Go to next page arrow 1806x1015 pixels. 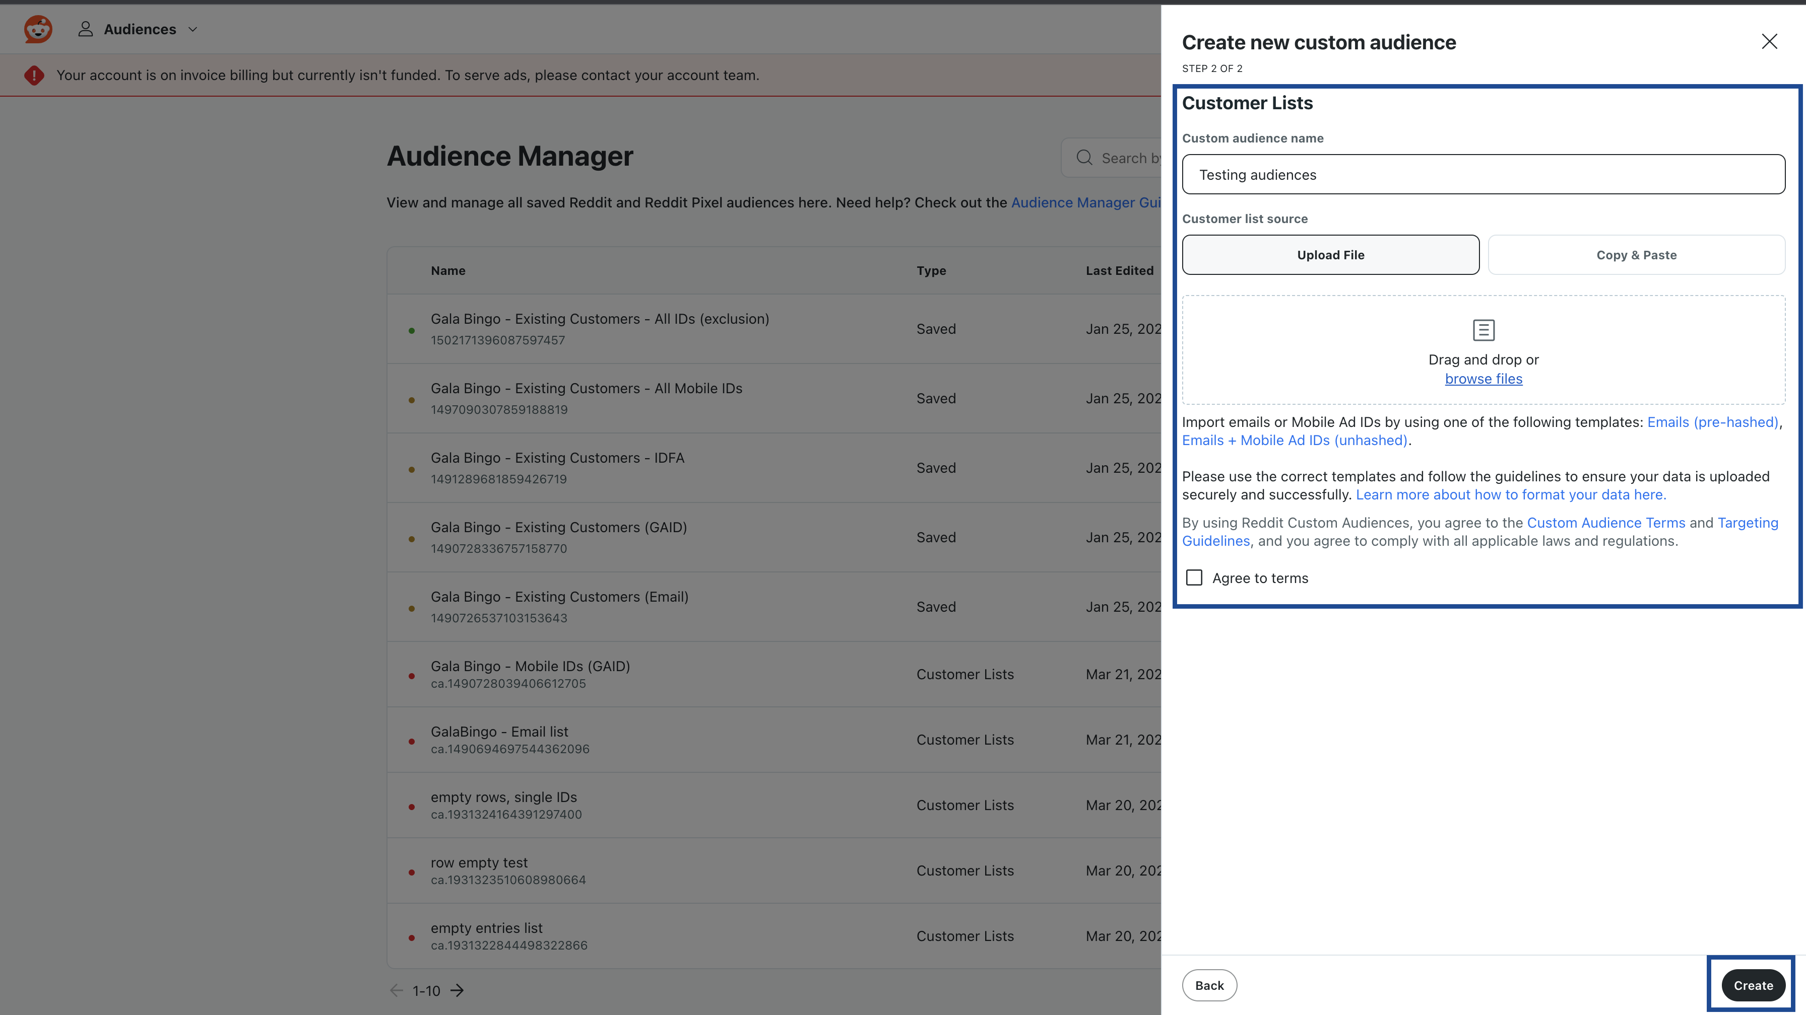[457, 990]
